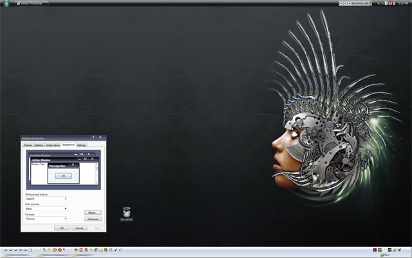Click OK in the preview Message Box
Viewport: 412px width, 258px height.
pyautogui.click(x=63, y=175)
